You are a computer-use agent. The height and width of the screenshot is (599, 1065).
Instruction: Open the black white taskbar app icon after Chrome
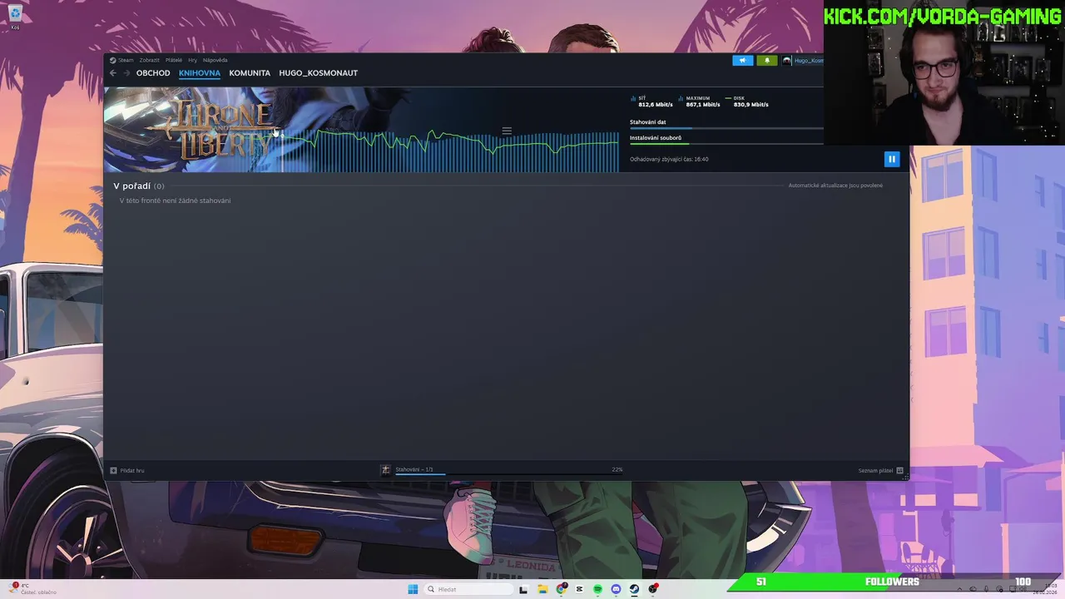point(579,589)
